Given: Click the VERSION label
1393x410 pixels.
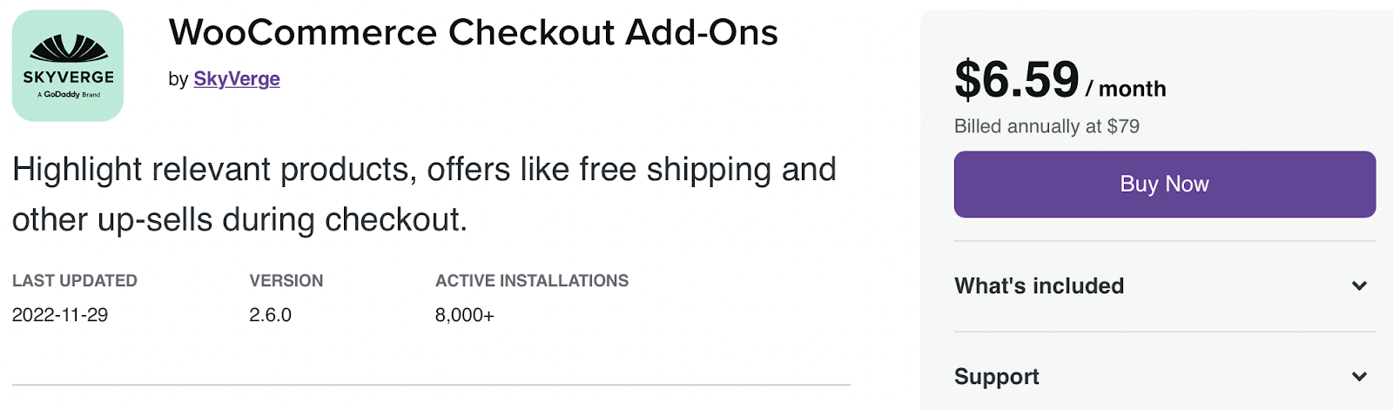Looking at the screenshot, I should point(286,280).
